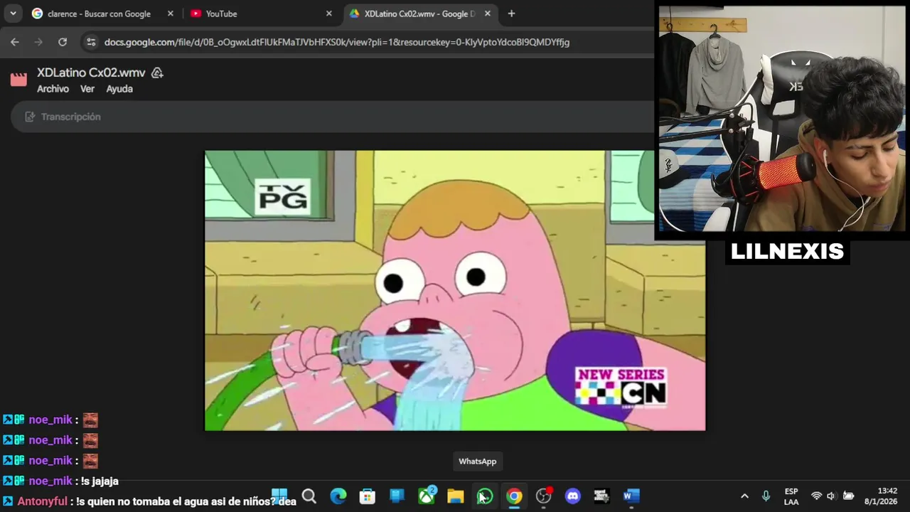The height and width of the screenshot is (512, 910).
Task: Open Microsoft Word from taskbar
Action: tap(631, 496)
